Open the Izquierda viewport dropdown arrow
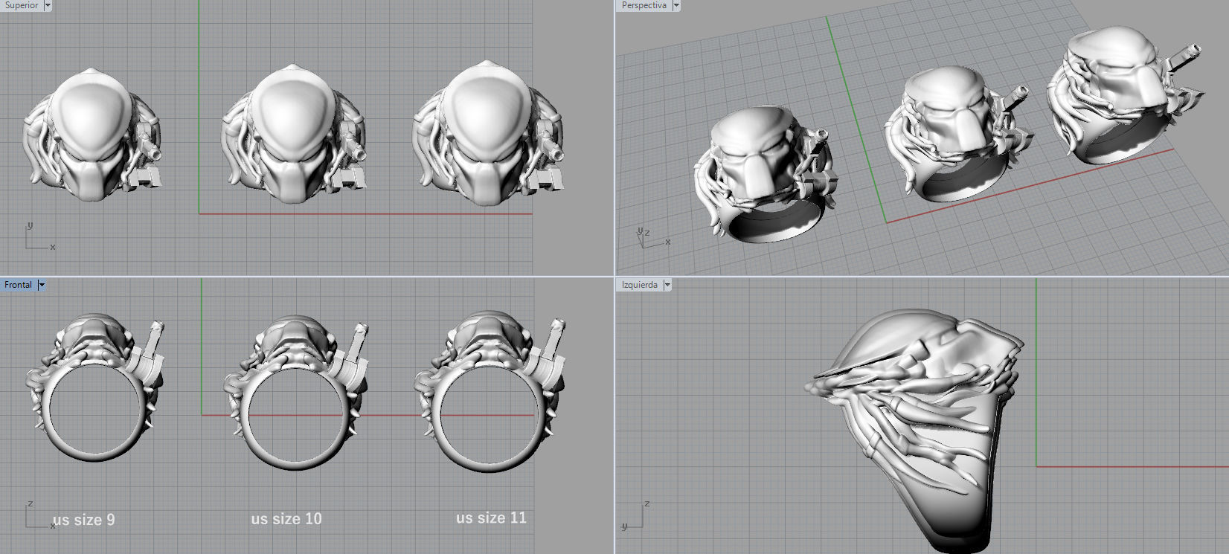Viewport: 1229px width, 554px height. pyautogui.click(x=667, y=285)
